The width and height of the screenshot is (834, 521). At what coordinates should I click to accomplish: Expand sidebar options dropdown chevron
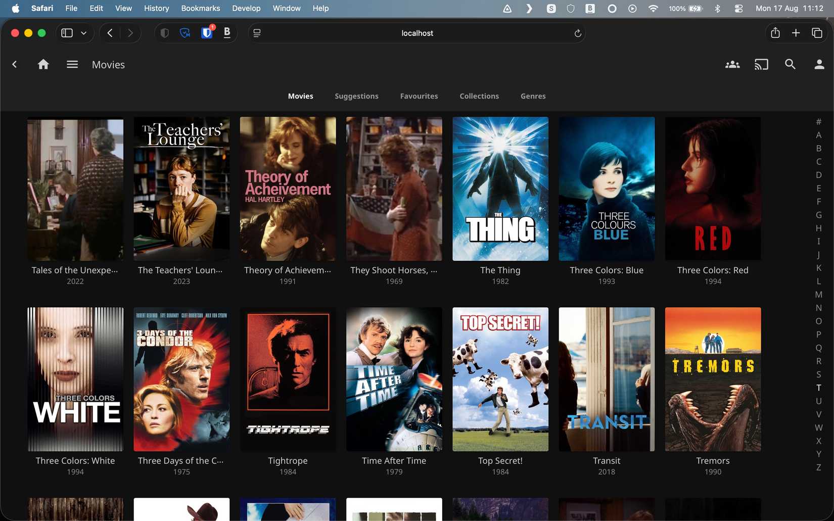point(83,33)
